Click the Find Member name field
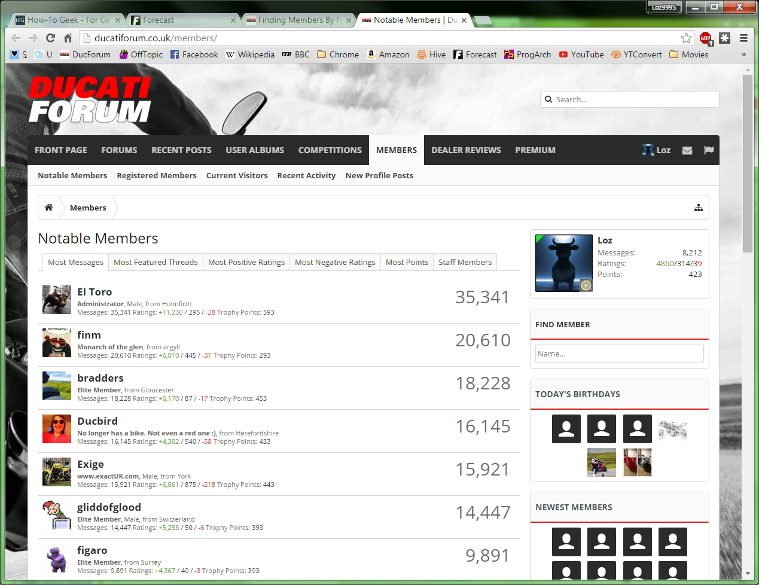The width and height of the screenshot is (759, 585). [619, 354]
